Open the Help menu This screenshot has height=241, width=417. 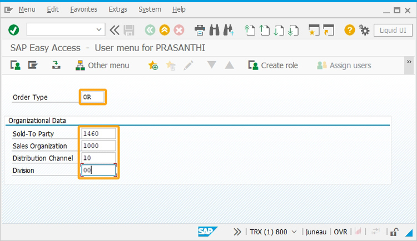pos(178,9)
